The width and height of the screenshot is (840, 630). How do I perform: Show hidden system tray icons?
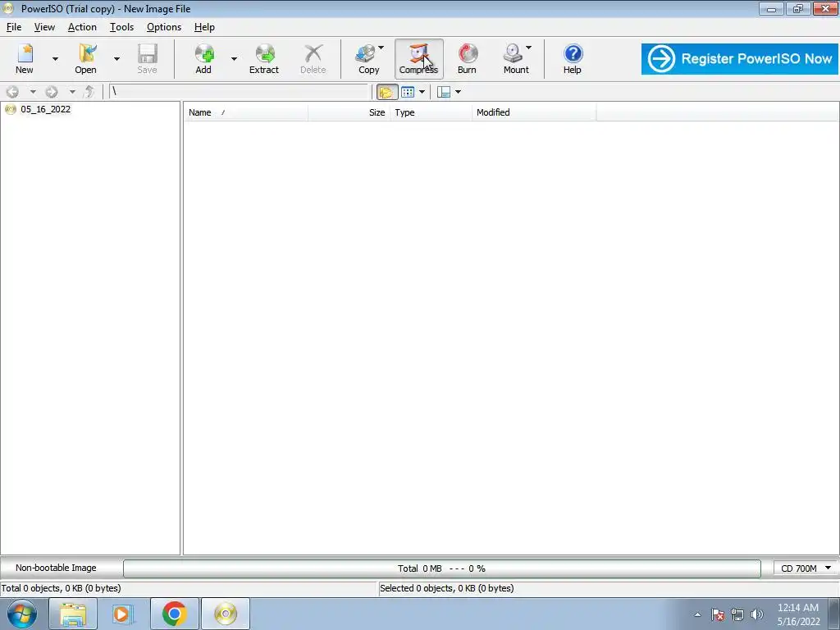(x=697, y=614)
